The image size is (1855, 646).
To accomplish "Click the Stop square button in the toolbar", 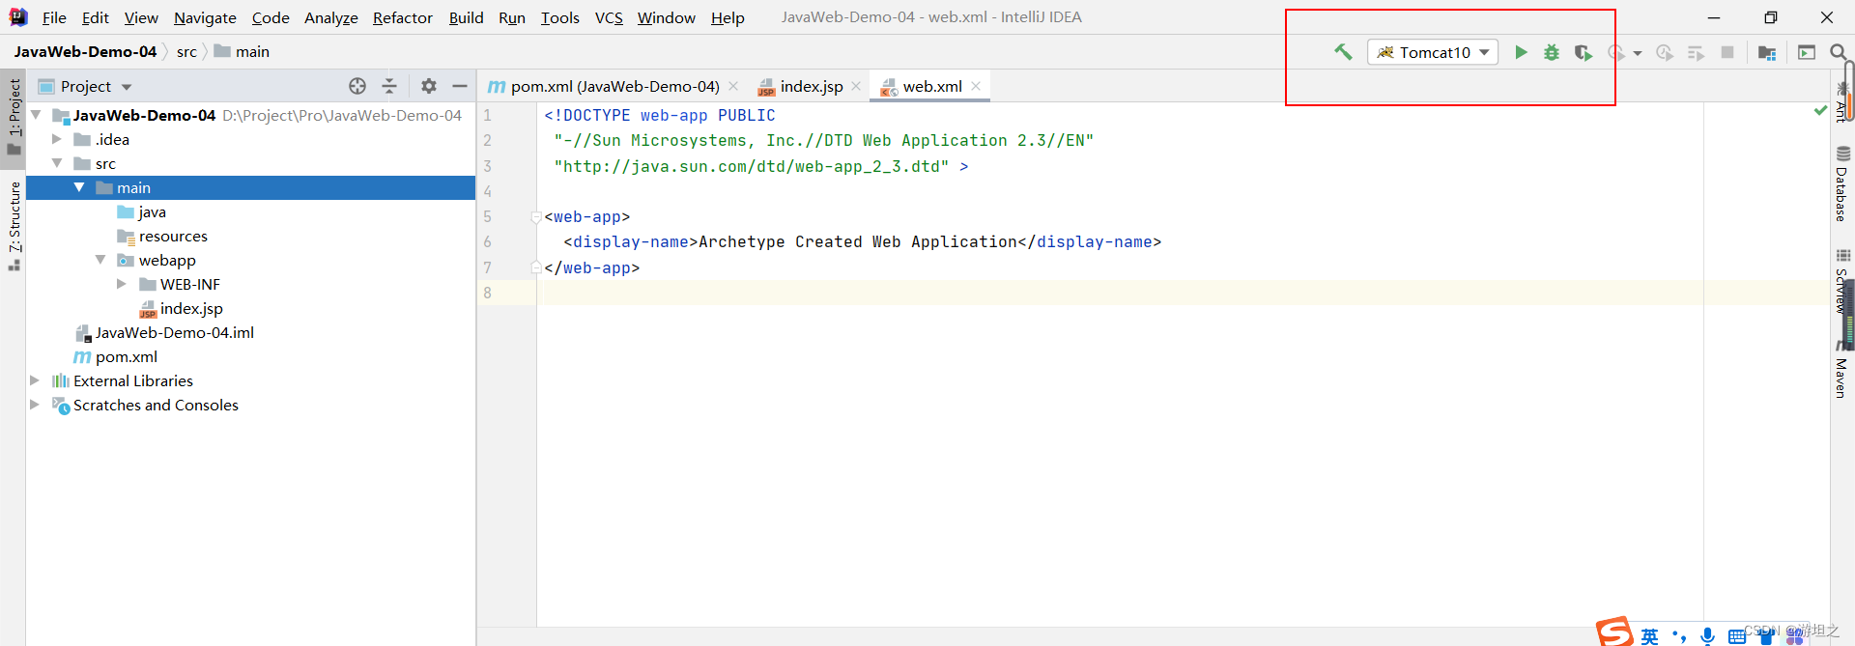I will 1727,52.
